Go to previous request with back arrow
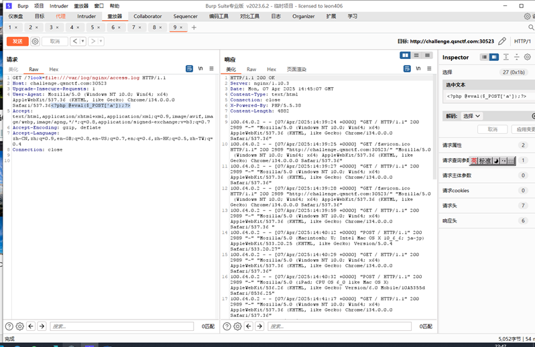Viewport: 535px width, 347px height. click(75, 42)
